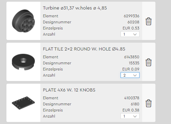
Task: Click the FLAT TILE 2×2 ROUND title
Action: point(84,49)
